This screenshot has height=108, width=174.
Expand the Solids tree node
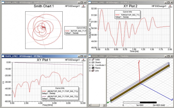[90, 60]
